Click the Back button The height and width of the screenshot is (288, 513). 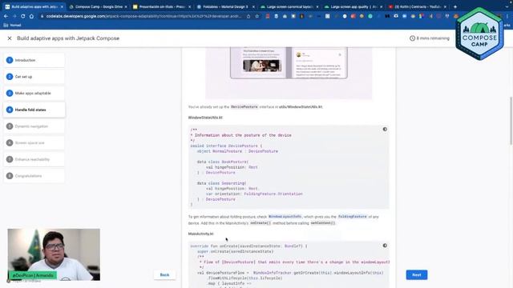[x=164, y=275]
